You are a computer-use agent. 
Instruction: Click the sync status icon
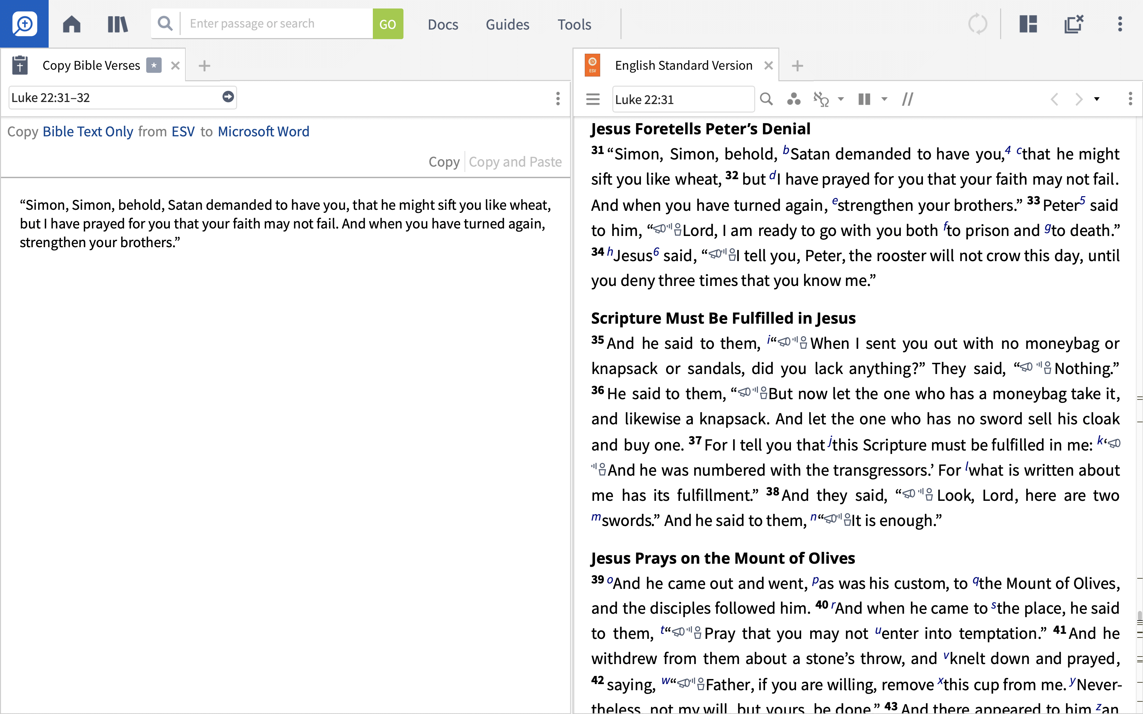coord(977,23)
